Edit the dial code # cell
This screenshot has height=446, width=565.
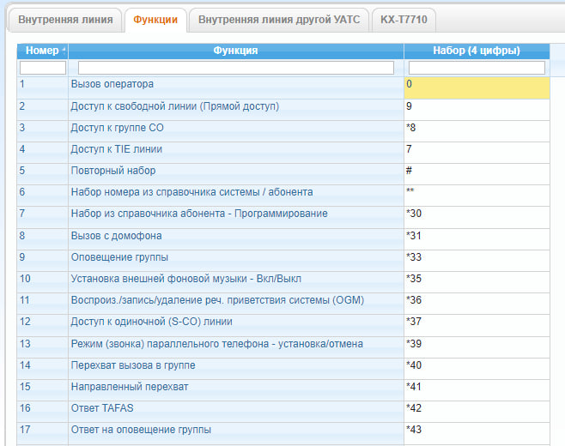[x=477, y=174]
